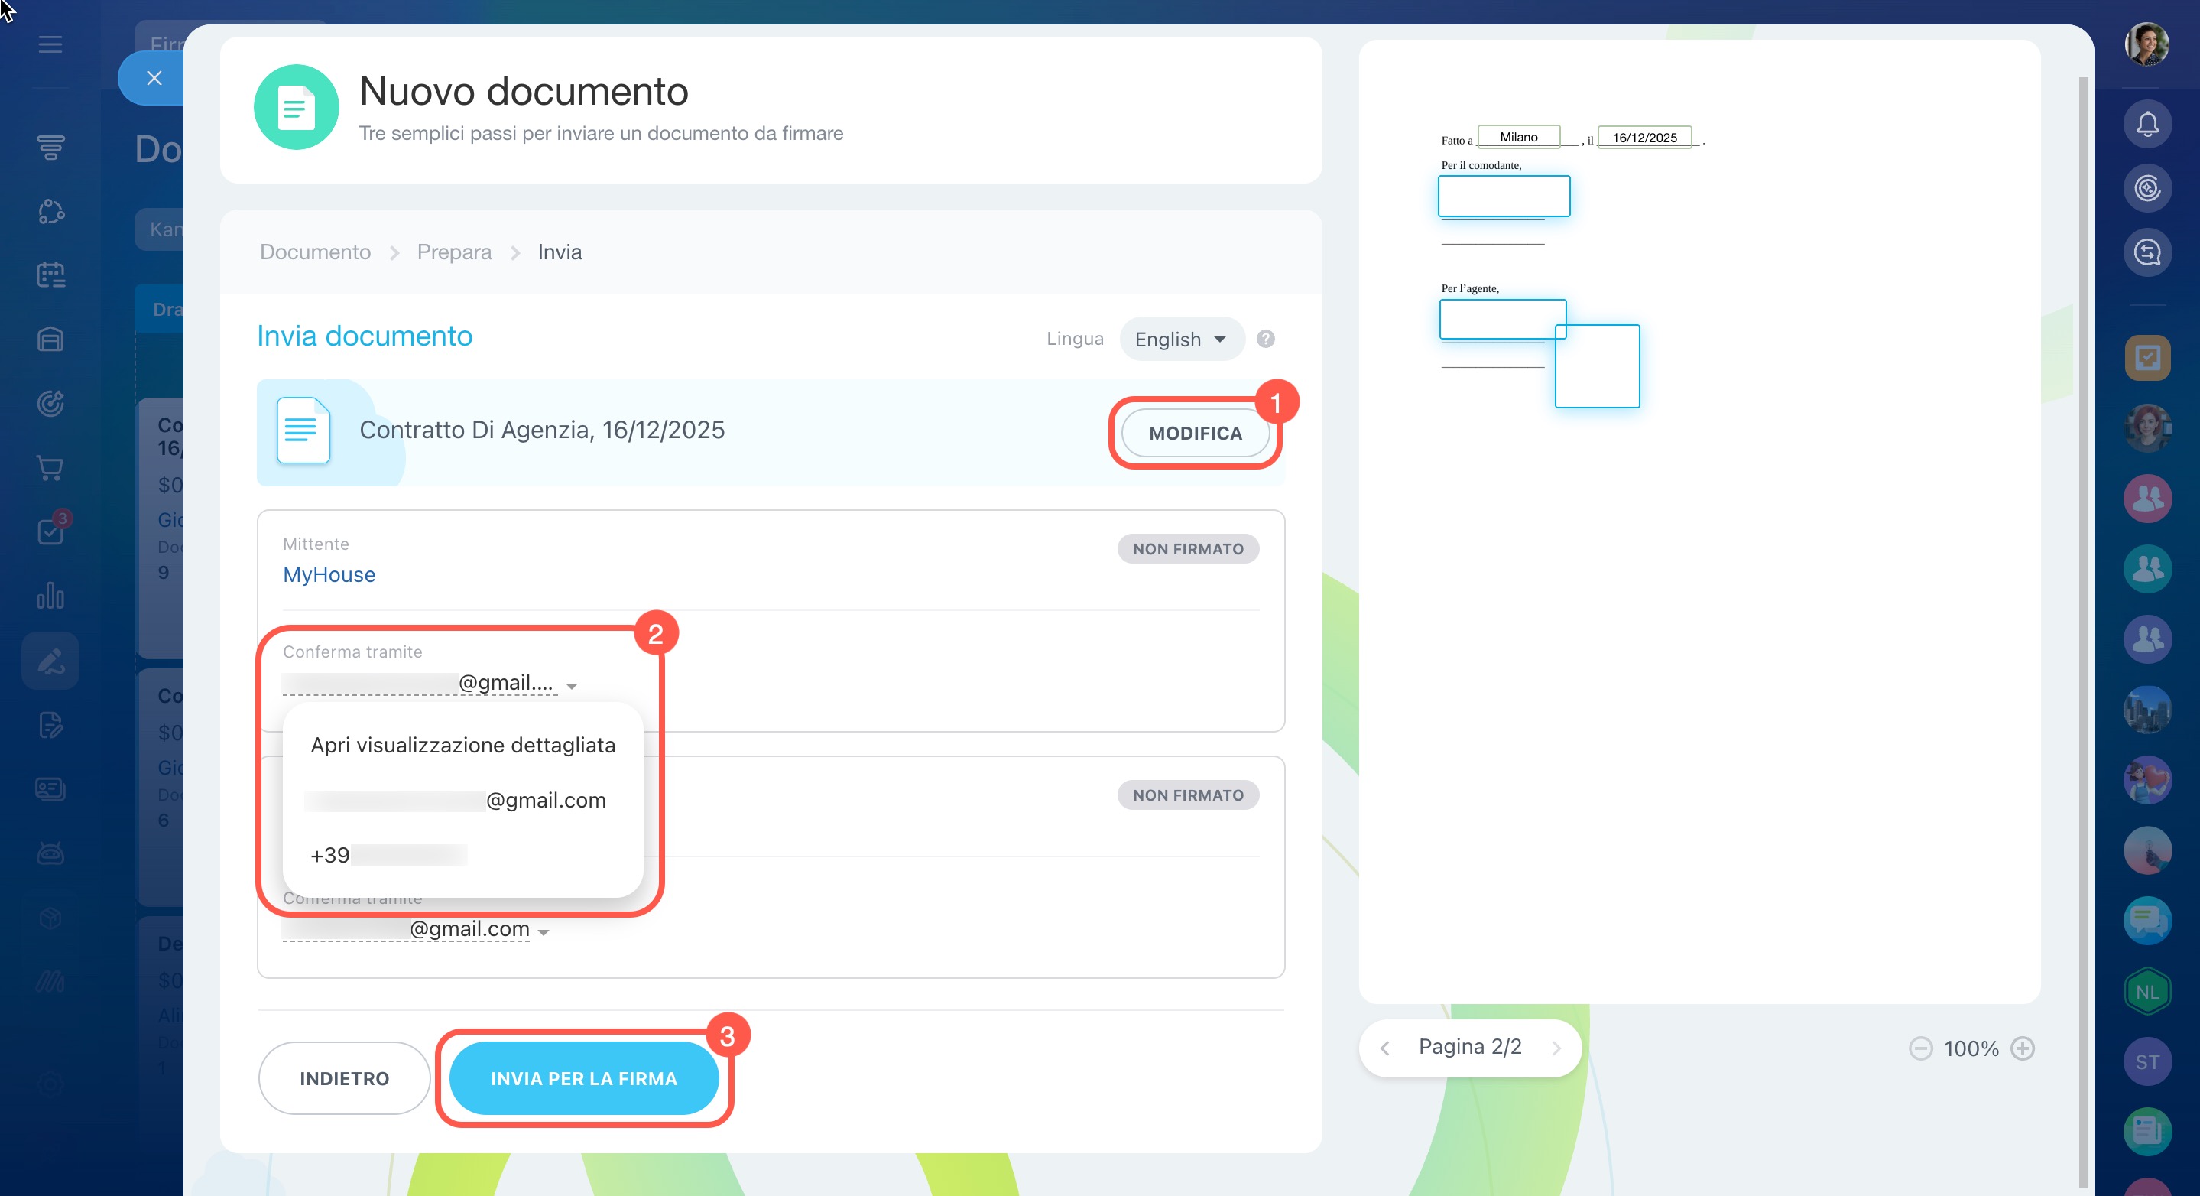This screenshot has width=2200, height=1196.
Task: Open the tasks checkmark sidebar icon
Action: [50, 531]
